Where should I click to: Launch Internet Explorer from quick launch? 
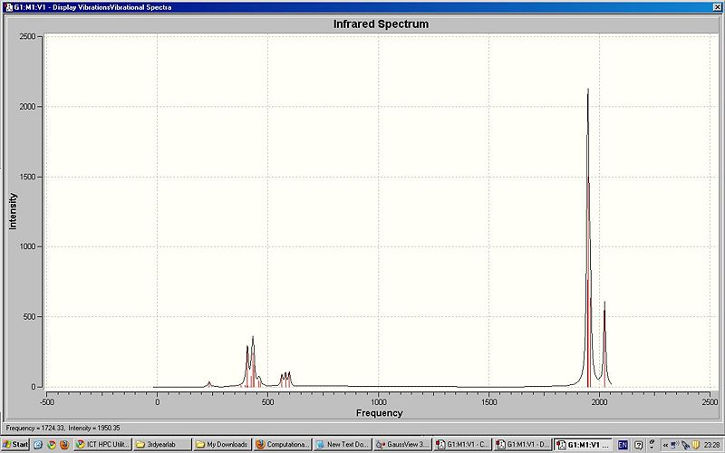coord(38,445)
